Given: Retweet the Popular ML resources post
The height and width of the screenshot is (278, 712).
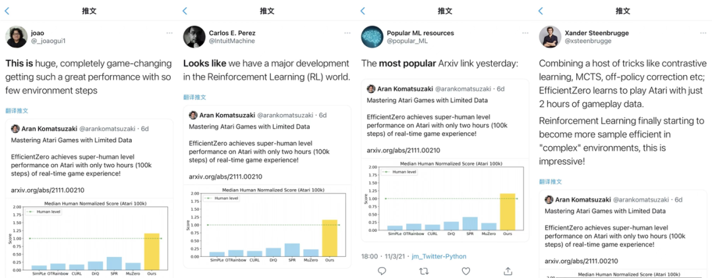Looking at the screenshot, I should 424,271.
